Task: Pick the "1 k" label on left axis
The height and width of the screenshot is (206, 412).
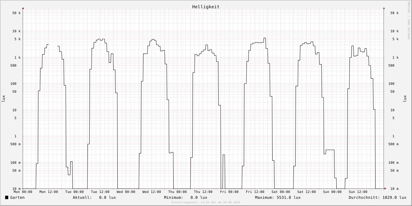Action: pos(18,58)
